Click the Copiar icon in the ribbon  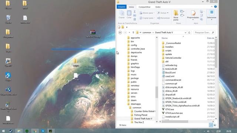coord(121,14)
